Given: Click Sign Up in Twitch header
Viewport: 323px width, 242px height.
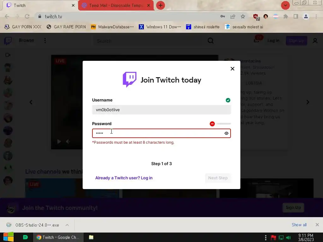Looking at the screenshot, I should [296, 41].
